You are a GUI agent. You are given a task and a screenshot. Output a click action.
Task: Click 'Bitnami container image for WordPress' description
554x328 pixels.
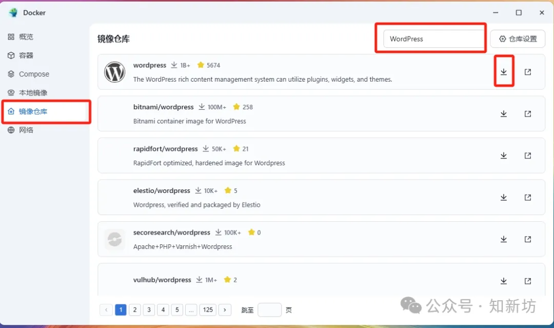[189, 121]
